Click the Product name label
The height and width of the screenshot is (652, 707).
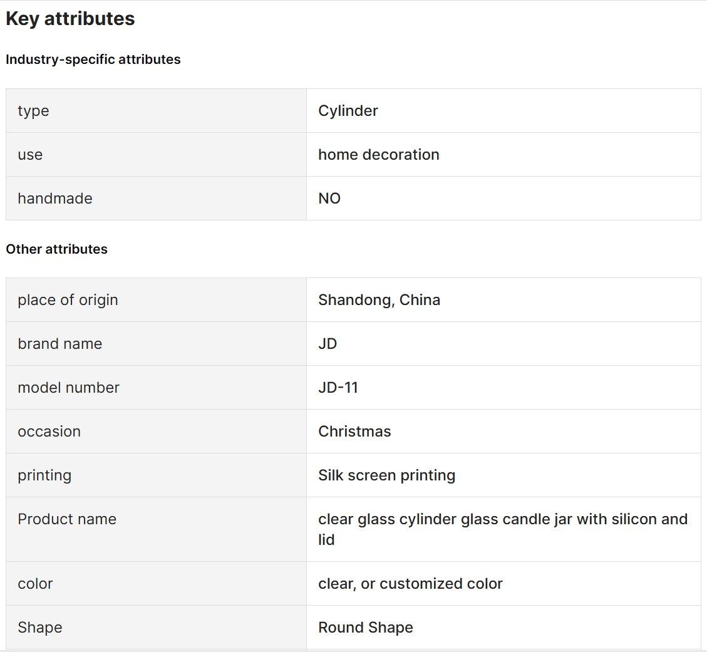[x=67, y=519]
